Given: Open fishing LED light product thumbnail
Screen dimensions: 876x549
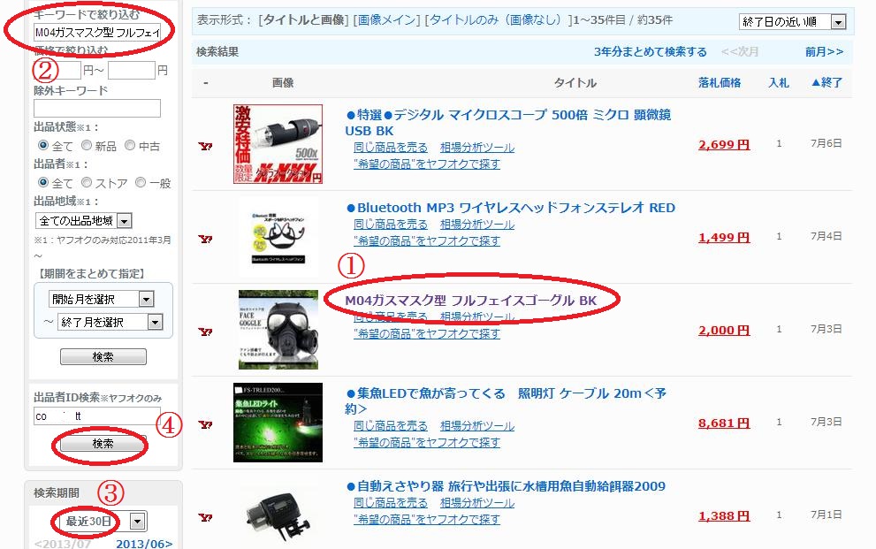Looking at the screenshot, I should coord(278,423).
